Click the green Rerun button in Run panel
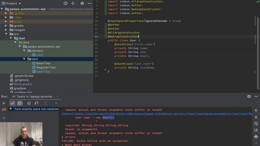 click(4, 103)
